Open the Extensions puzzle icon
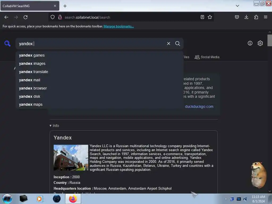Image resolution: width=272 pixels, height=204 pixels. click(x=256, y=17)
